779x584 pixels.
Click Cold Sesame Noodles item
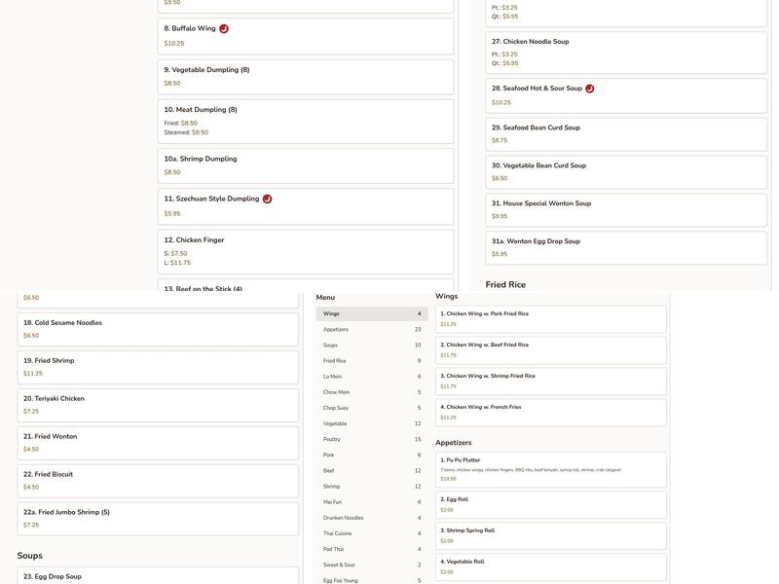[x=158, y=329]
